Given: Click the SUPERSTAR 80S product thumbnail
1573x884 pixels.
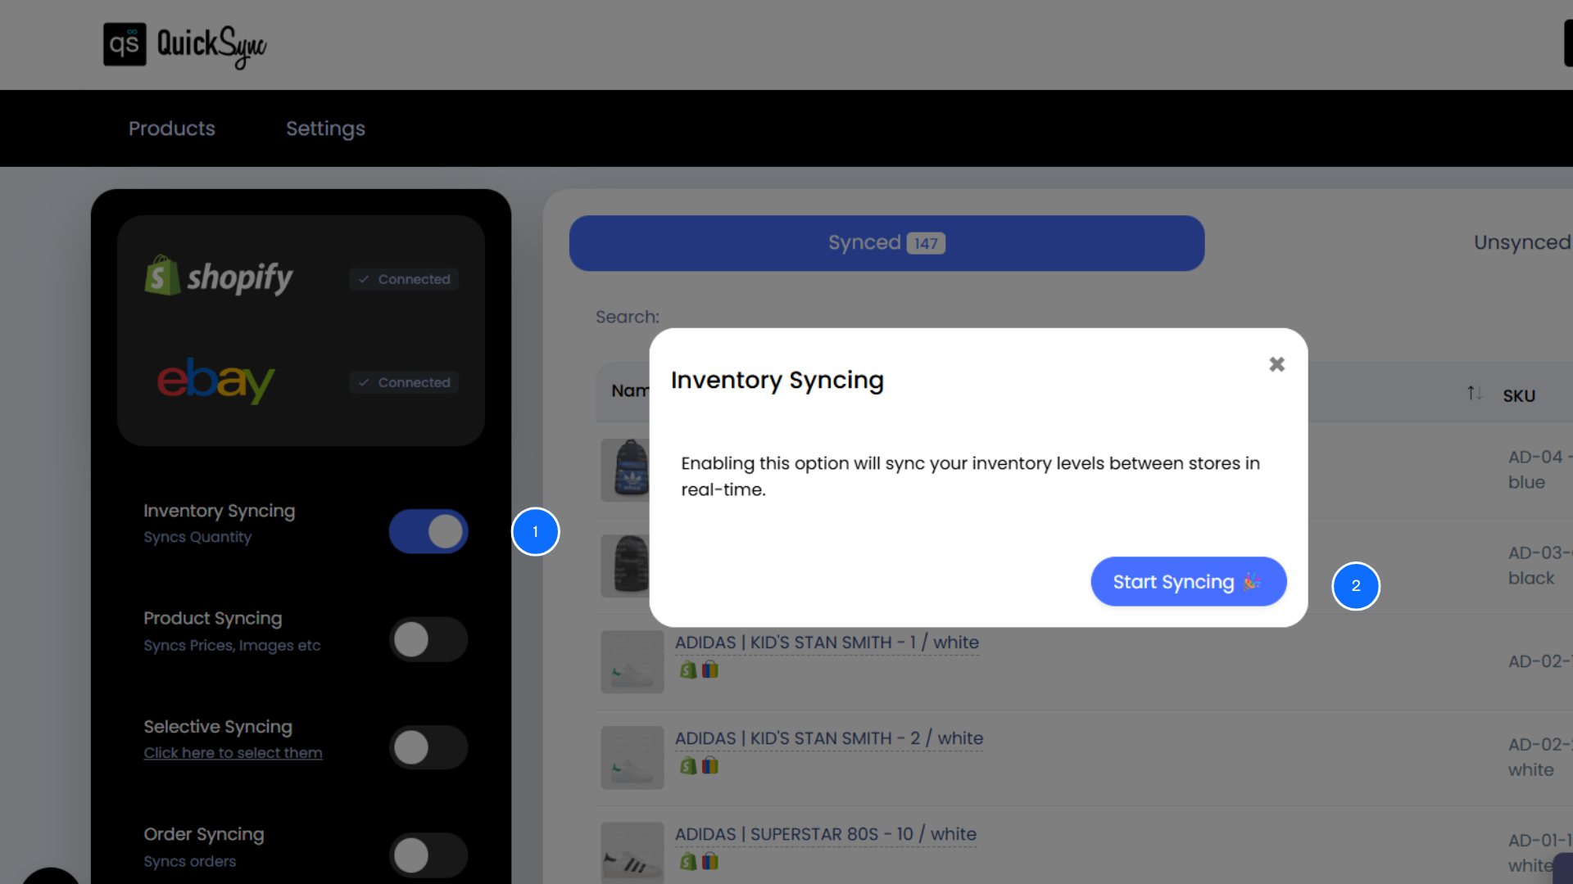Looking at the screenshot, I should point(632,852).
